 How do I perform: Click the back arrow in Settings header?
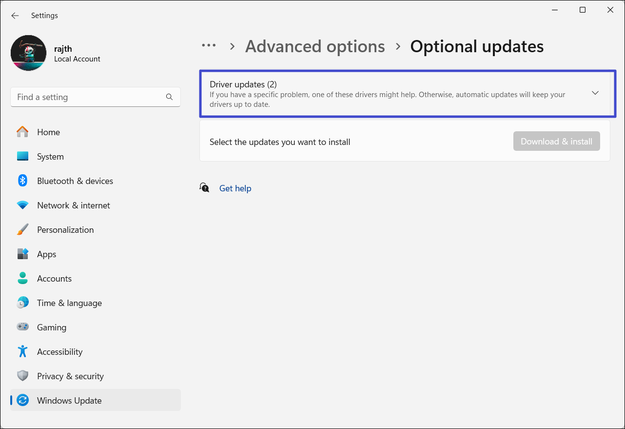[15, 16]
